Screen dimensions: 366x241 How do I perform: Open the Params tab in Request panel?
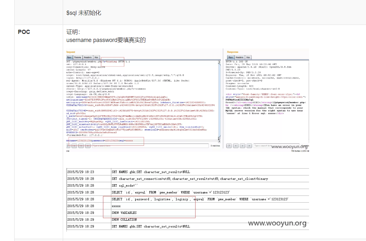tap(78, 58)
